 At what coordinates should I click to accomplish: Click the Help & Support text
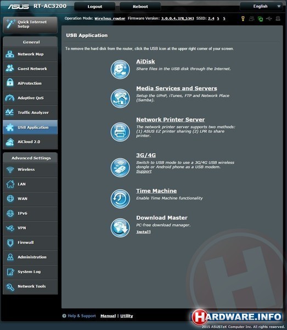[x=81, y=316]
